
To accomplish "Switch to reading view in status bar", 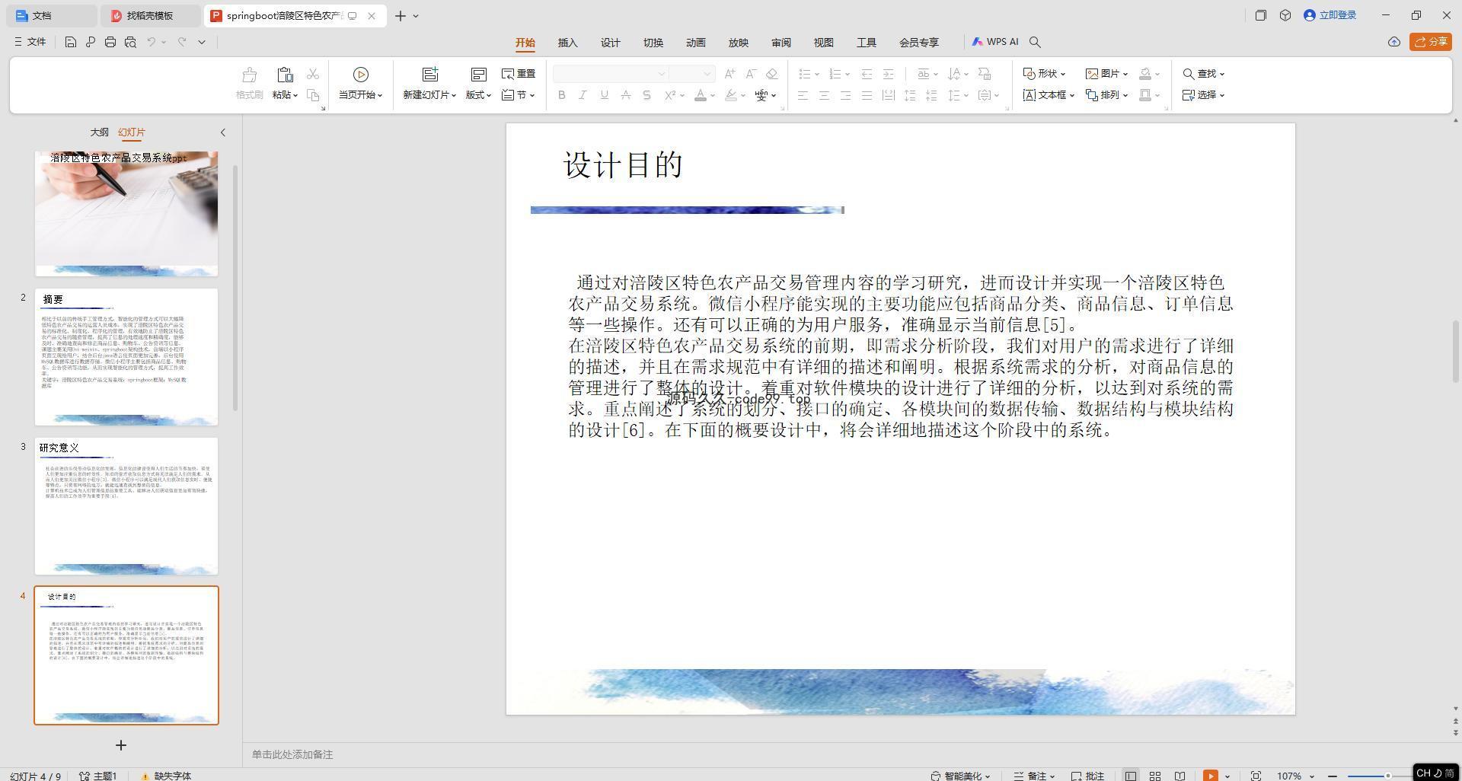I will pyautogui.click(x=1179, y=776).
